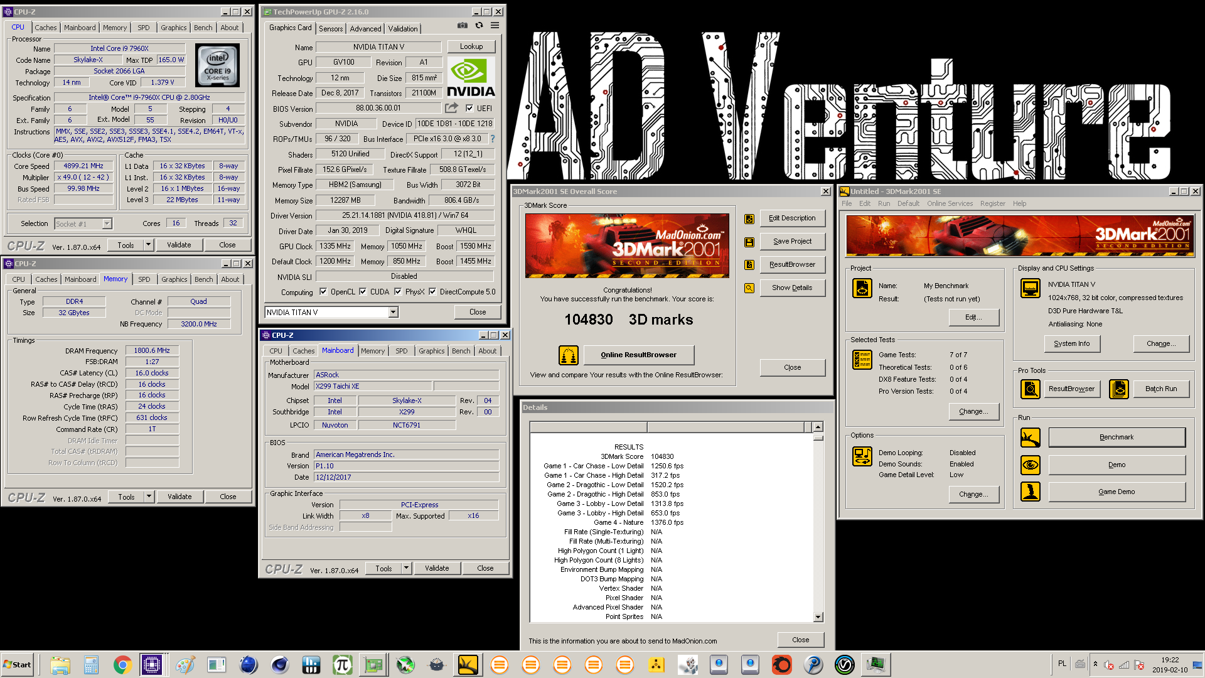Toggle the CUDA checkbox
This screenshot has width=1205, height=678.
coord(363,291)
